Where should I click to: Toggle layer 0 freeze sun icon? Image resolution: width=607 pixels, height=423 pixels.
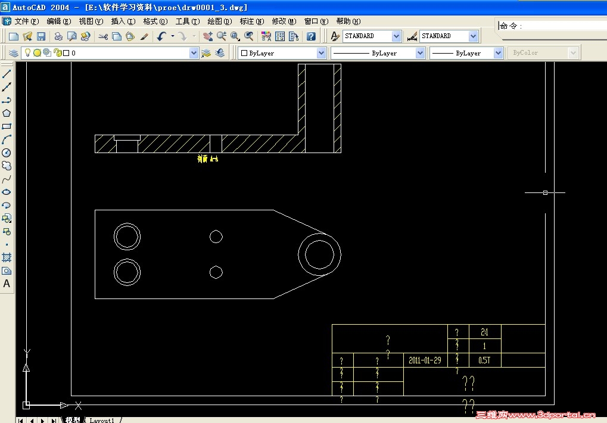click(37, 52)
